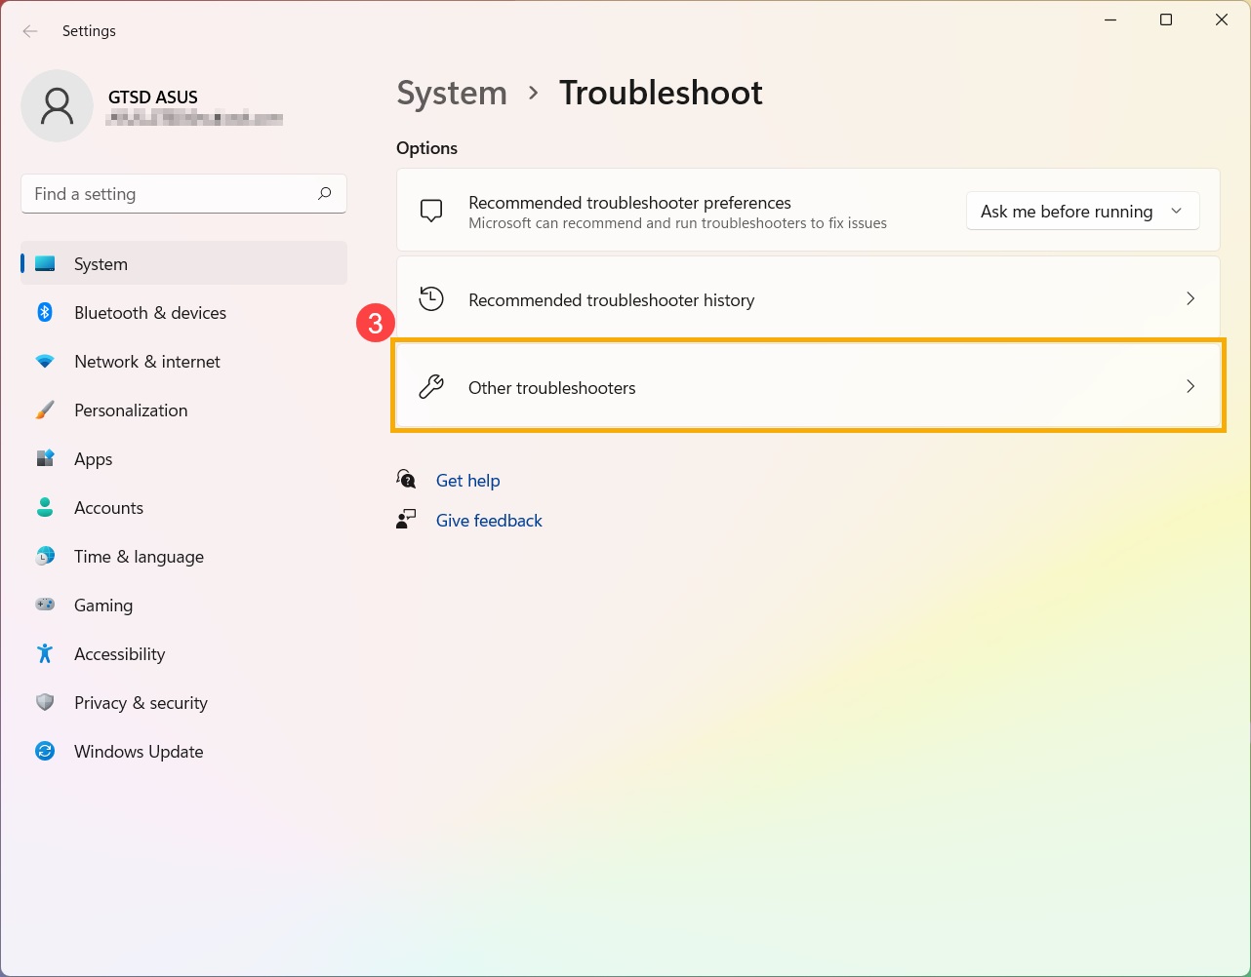The height and width of the screenshot is (977, 1251).
Task: Click the Give feedback link
Action: (489, 521)
